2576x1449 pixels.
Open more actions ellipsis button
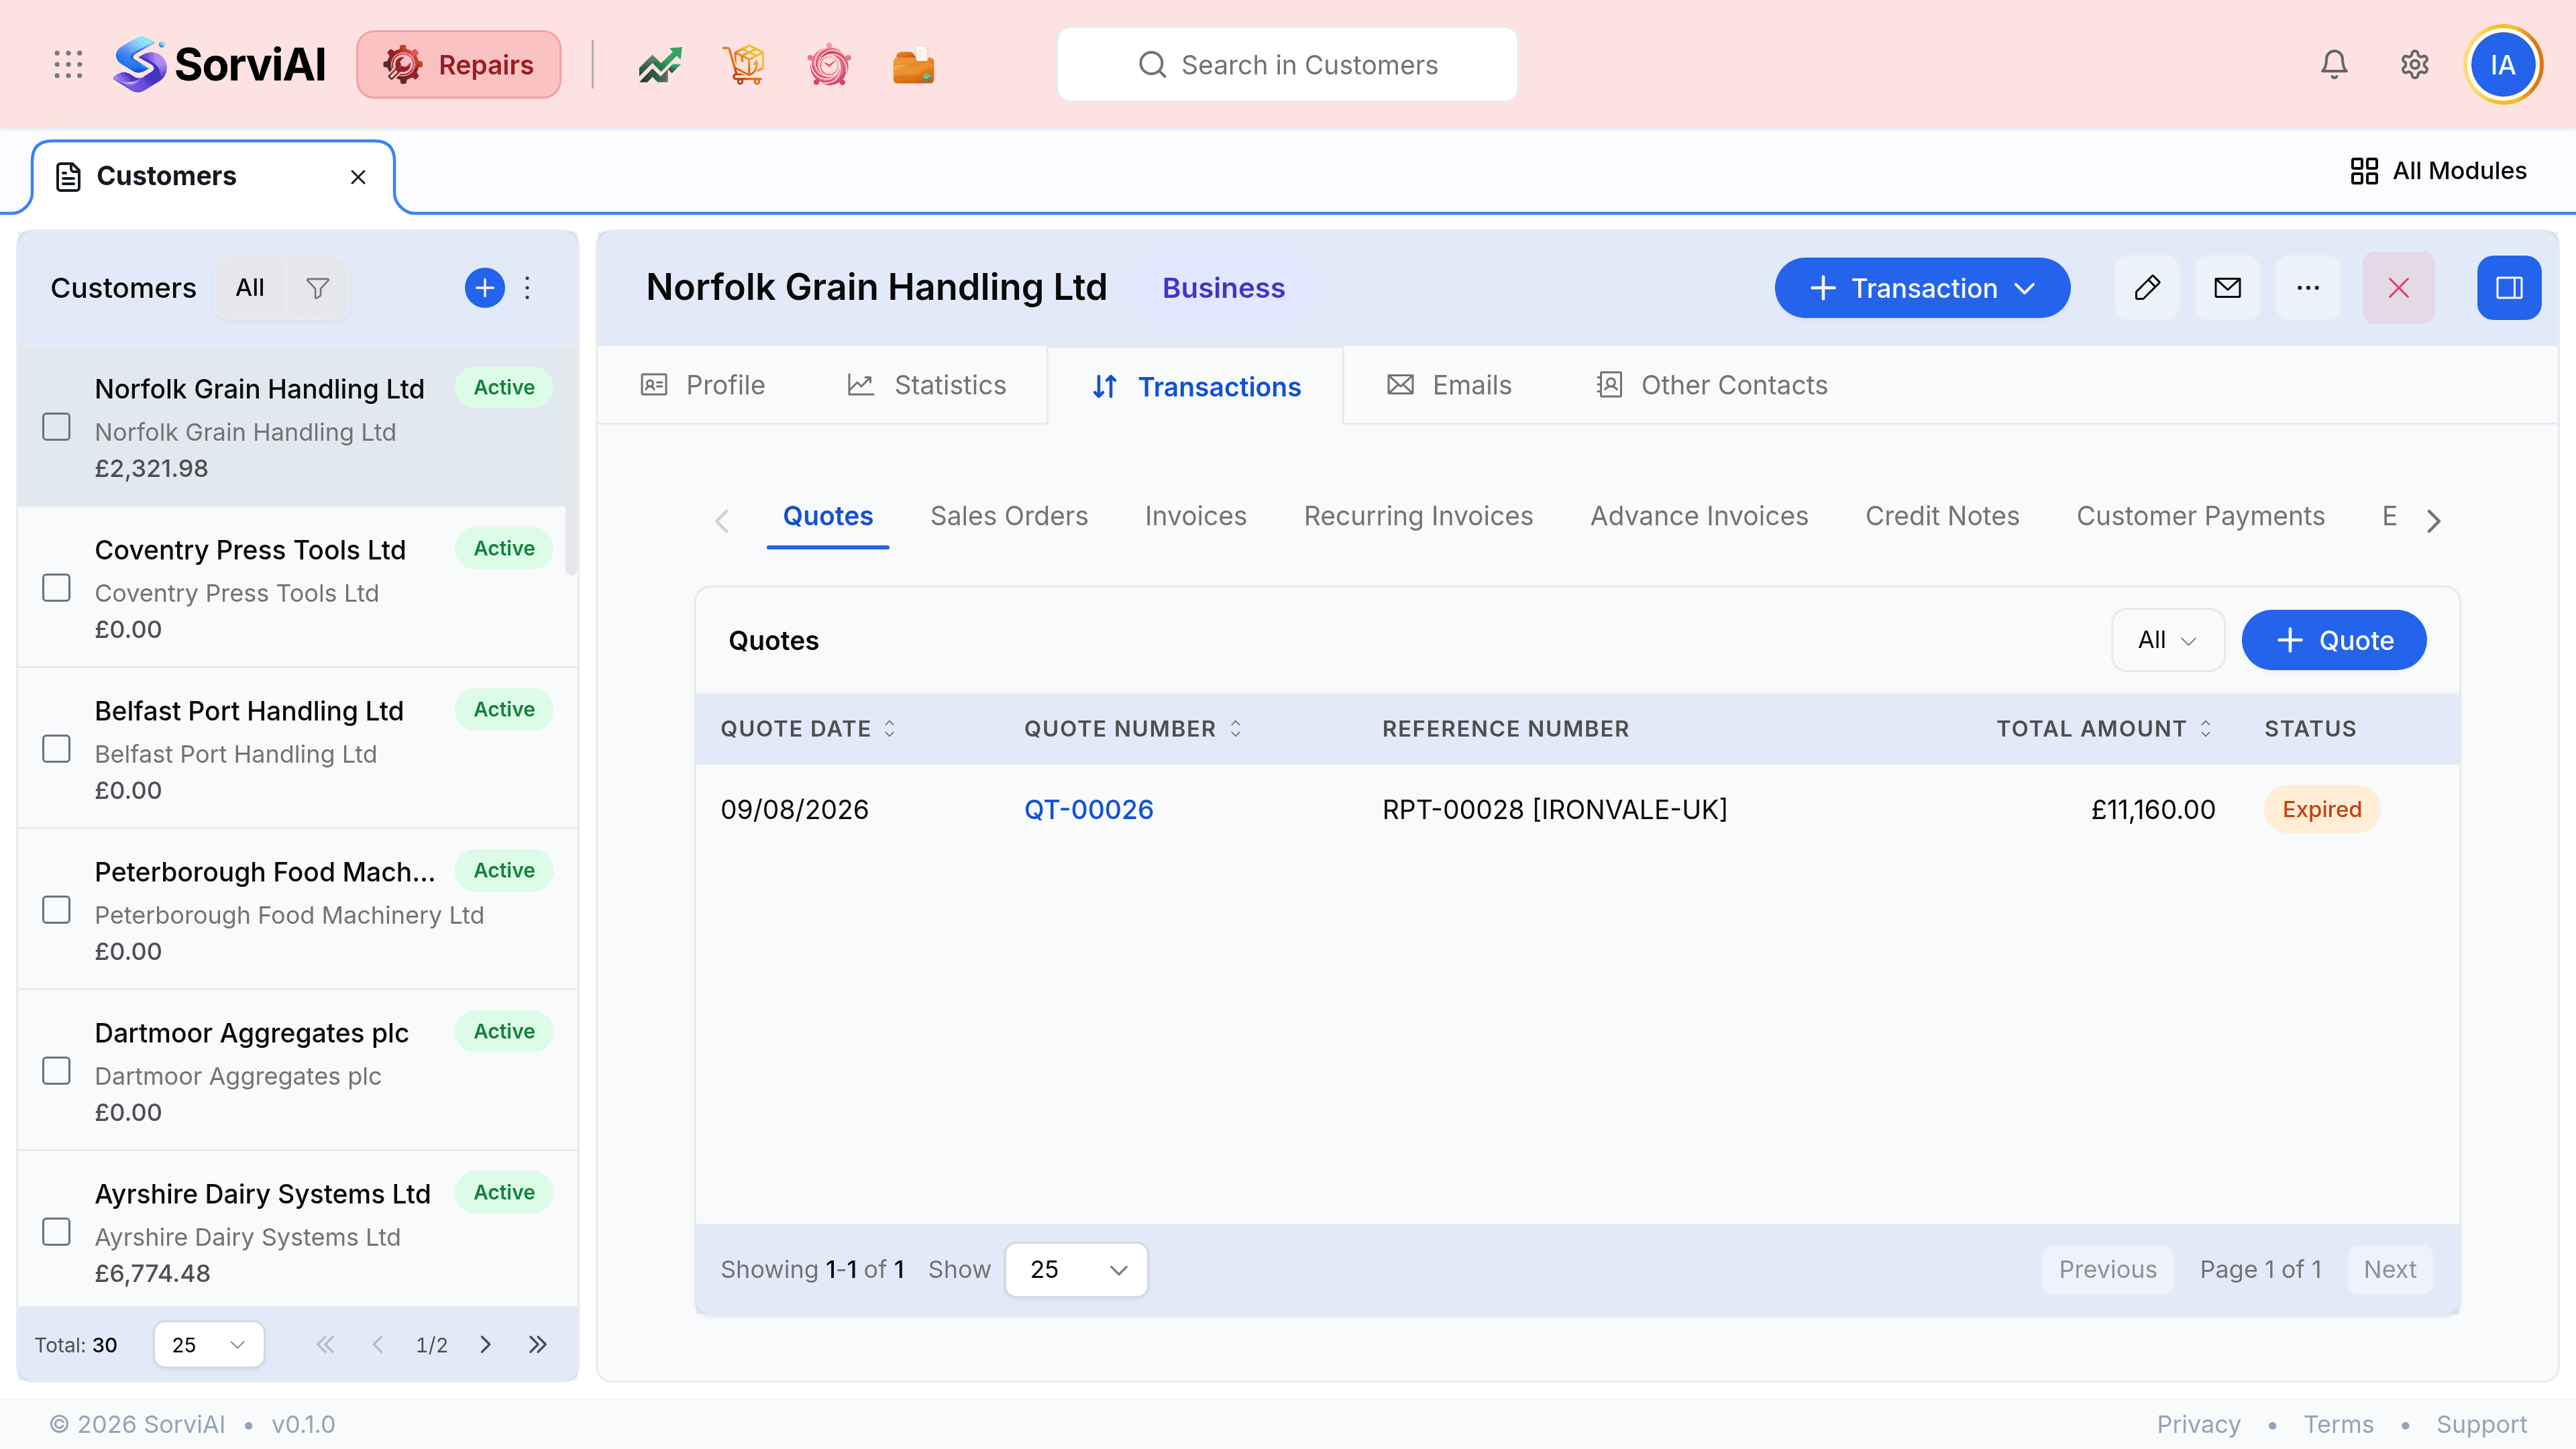pyautogui.click(x=2308, y=288)
